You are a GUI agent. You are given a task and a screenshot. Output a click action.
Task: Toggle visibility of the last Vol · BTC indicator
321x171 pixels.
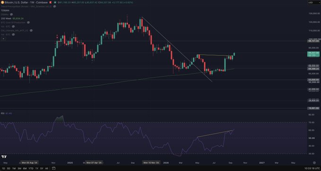pyautogui.click(x=13, y=34)
